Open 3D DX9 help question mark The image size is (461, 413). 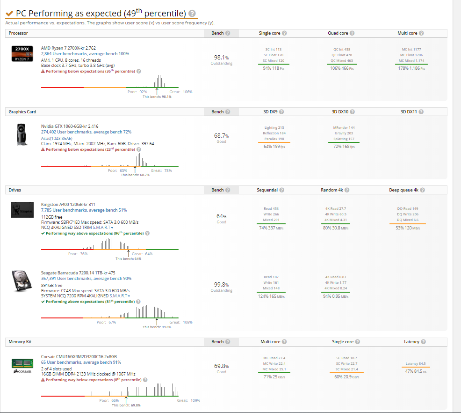pos(281,112)
